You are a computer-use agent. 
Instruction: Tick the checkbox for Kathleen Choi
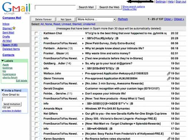[36, 33]
